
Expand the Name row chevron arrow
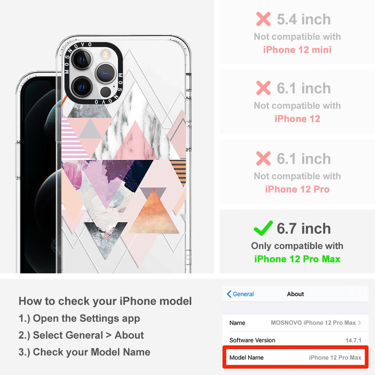[x=360, y=322]
